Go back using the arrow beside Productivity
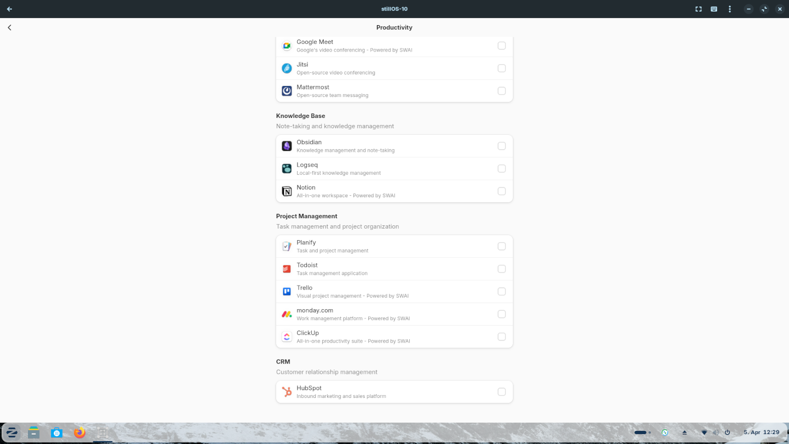Image resolution: width=789 pixels, height=444 pixels. click(x=9, y=27)
